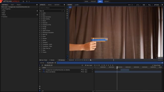Open blend dropdown on footagecrate layer
The width and height of the screenshot is (164, 92).
pos(88,70)
